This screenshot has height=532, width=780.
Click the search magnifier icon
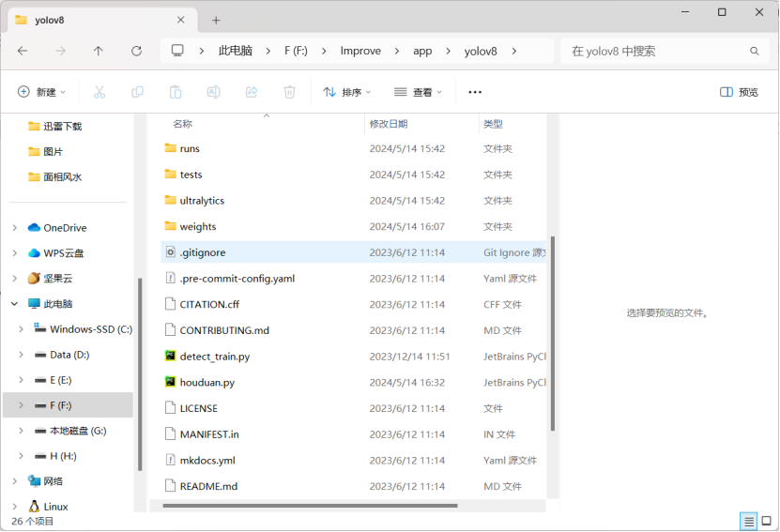754,51
